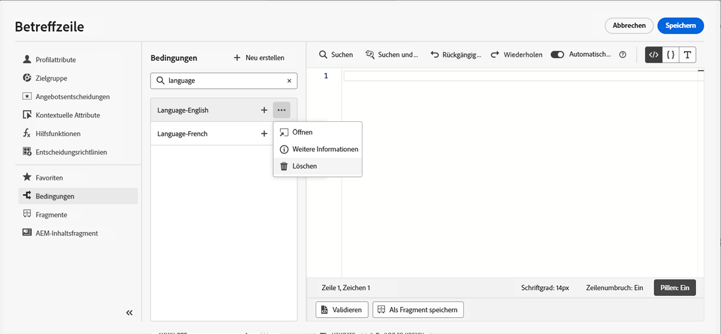Collapse the left sidebar with double chevron

[x=129, y=313]
